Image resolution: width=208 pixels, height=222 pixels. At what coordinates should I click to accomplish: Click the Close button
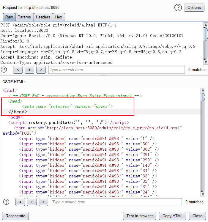click(x=197, y=216)
